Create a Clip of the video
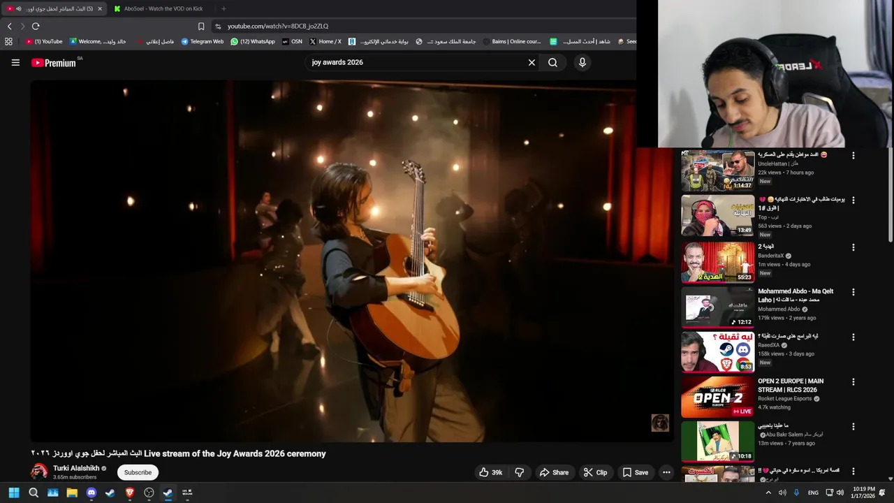Image resolution: width=894 pixels, height=503 pixels. click(x=595, y=472)
